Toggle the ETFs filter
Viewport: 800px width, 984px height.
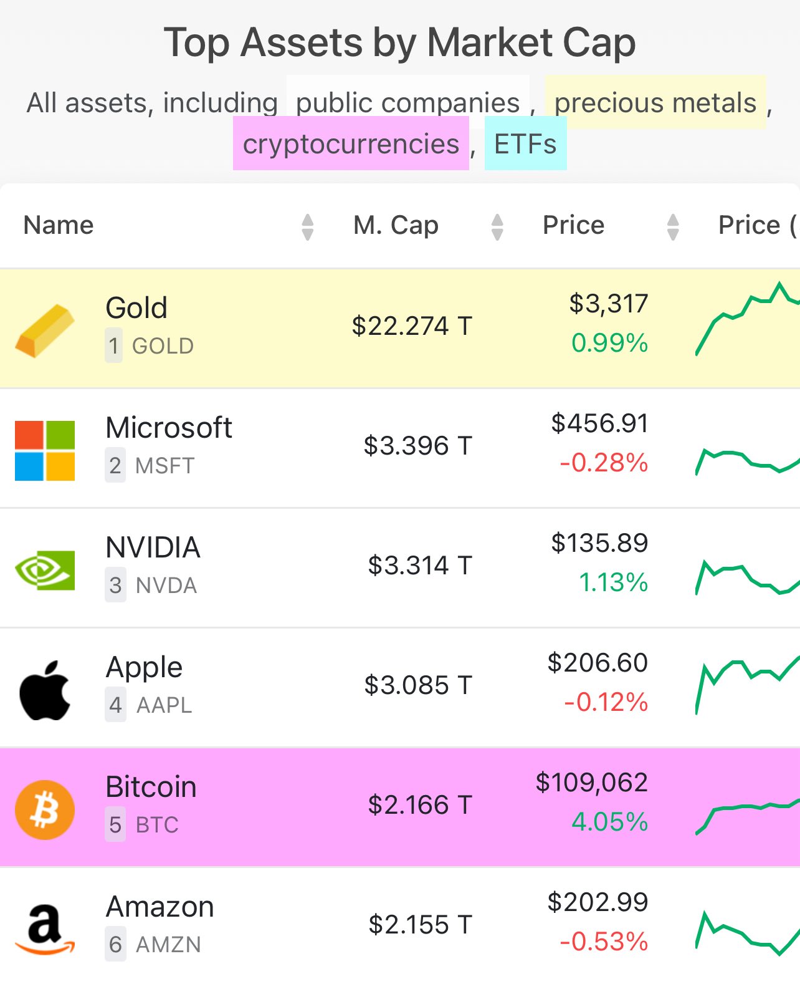point(525,143)
